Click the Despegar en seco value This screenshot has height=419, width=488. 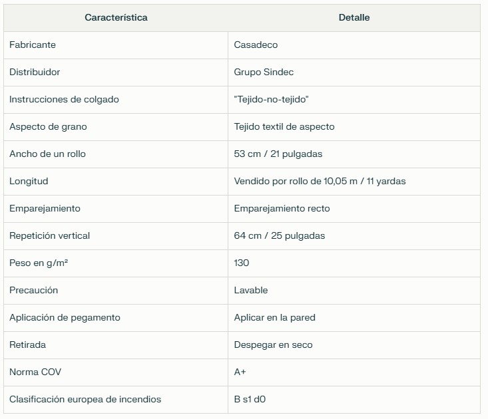273,345
